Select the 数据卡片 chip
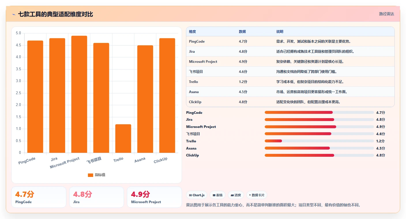This screenshot has width=406, height=219. [257, 195]
